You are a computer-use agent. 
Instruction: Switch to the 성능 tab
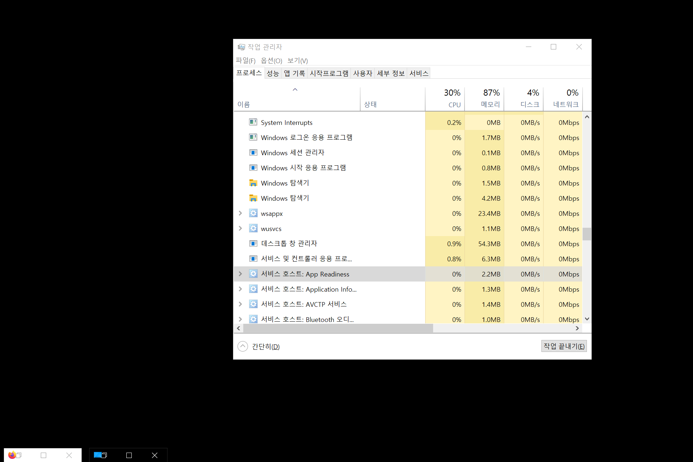273,73
